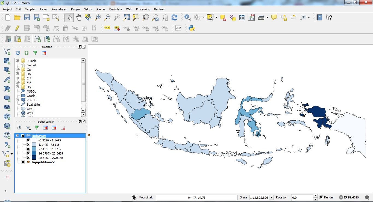
Task: Click the CSW metadata search icon
Action: point(178,28)
